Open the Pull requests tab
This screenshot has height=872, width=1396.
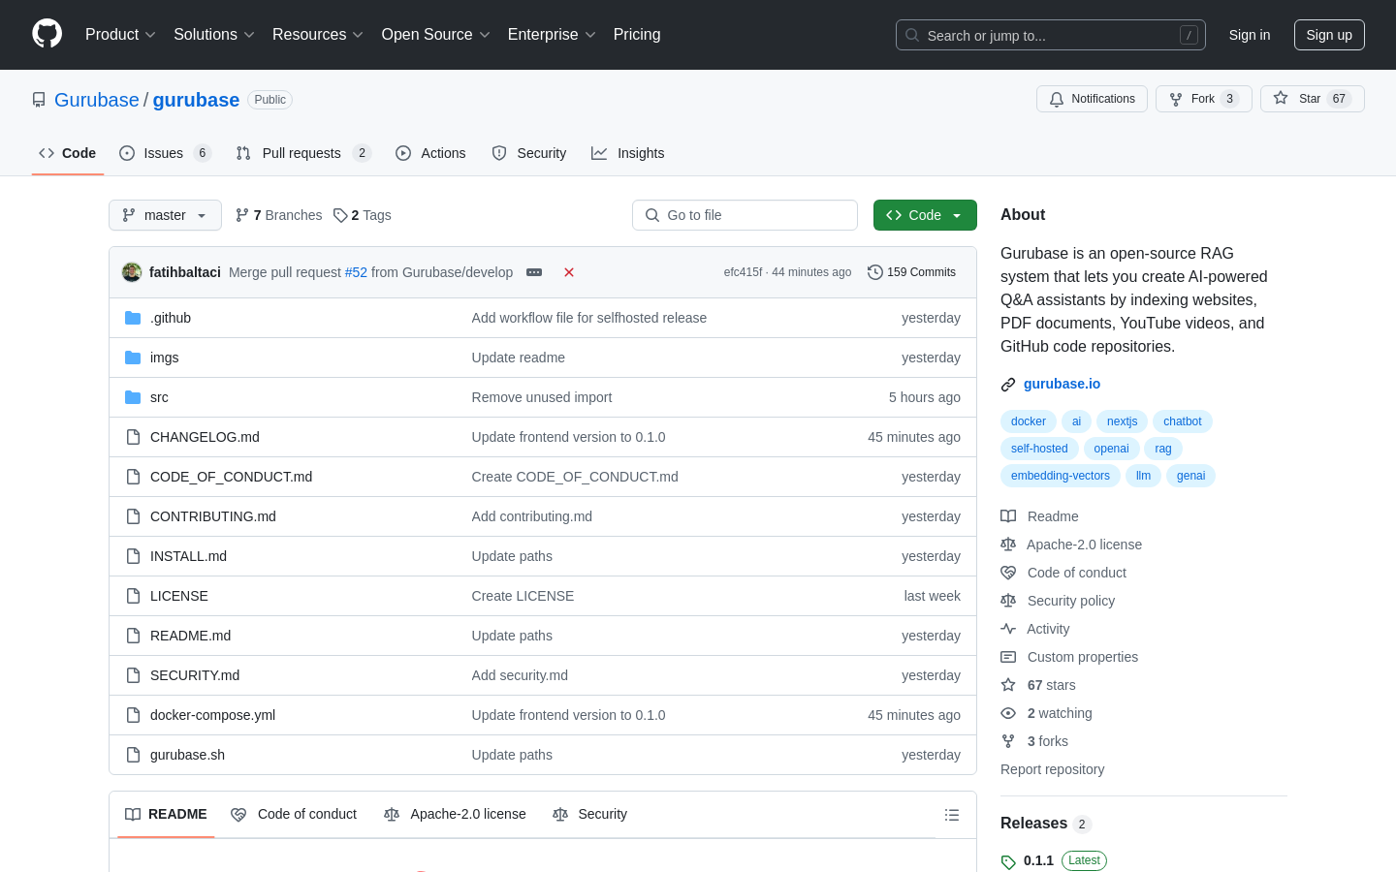(303, 153)
